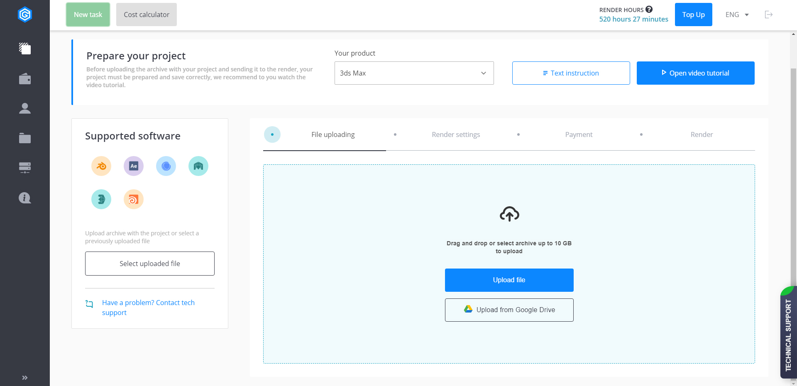Image resolution: width=797 pixels, height=386 pixels.
Task: Click the Blender software icon
Action: tap(101, 166)
